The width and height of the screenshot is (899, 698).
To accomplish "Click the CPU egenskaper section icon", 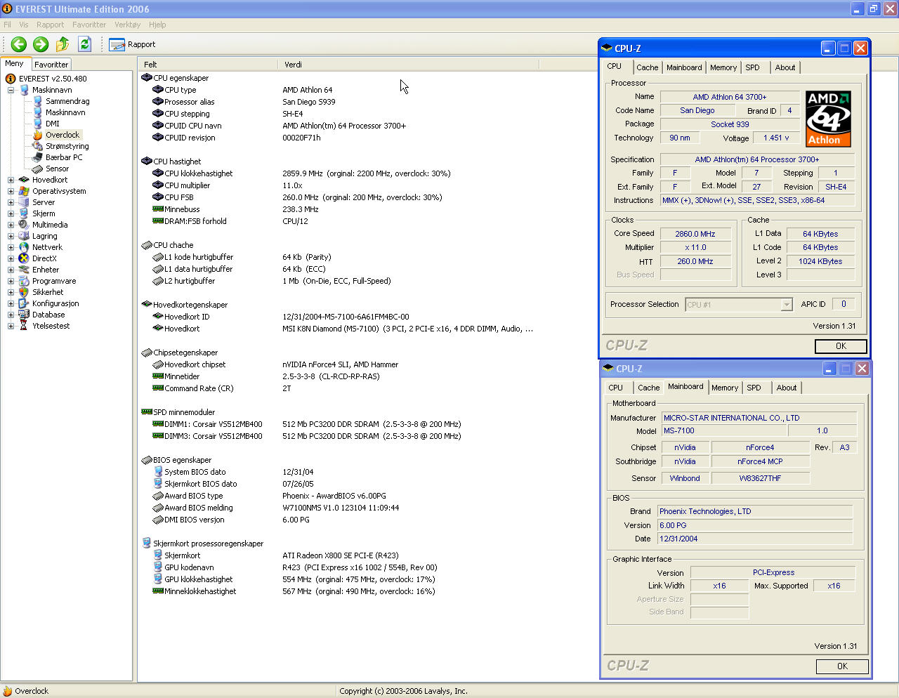I will [x=147, y=78].
